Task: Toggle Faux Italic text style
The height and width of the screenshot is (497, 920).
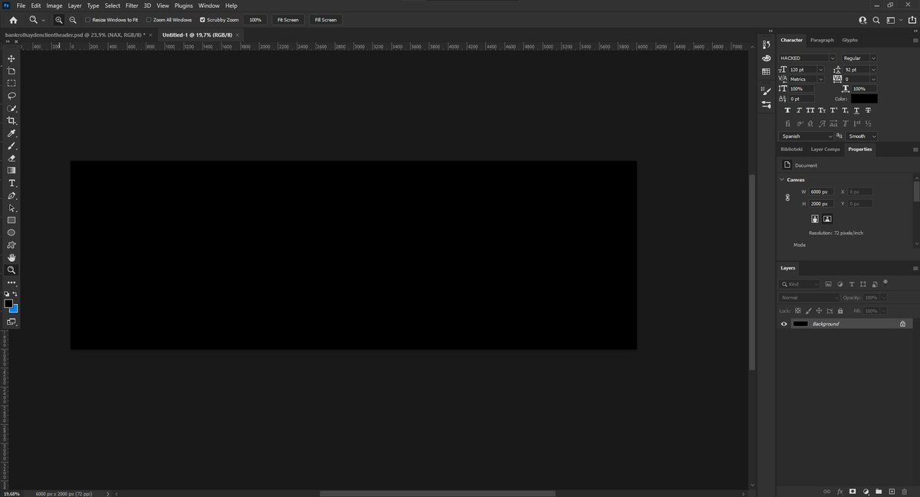Action: coord(799,110)
